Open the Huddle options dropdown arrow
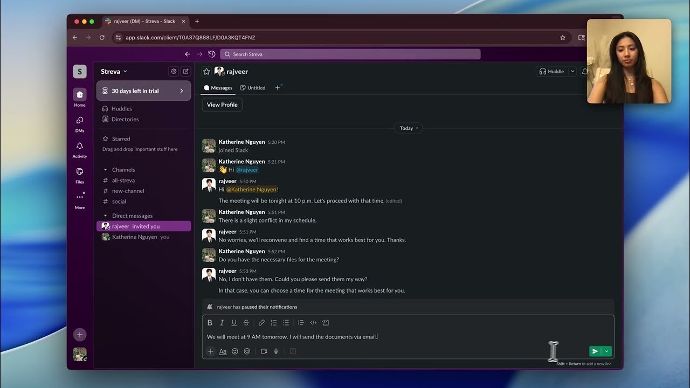 point(572,72)
